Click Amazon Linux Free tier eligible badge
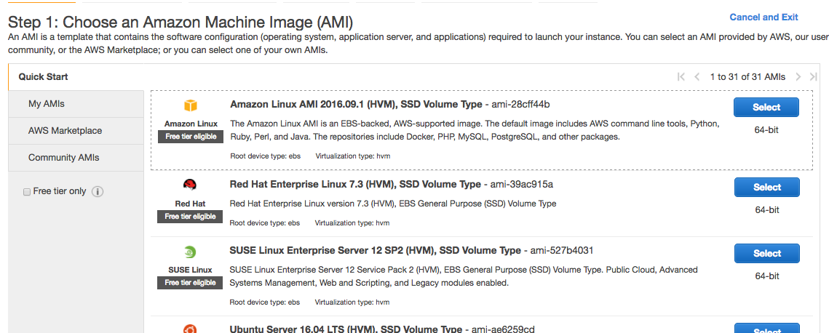This screenshot has width=829, height=333. (191, 137)
